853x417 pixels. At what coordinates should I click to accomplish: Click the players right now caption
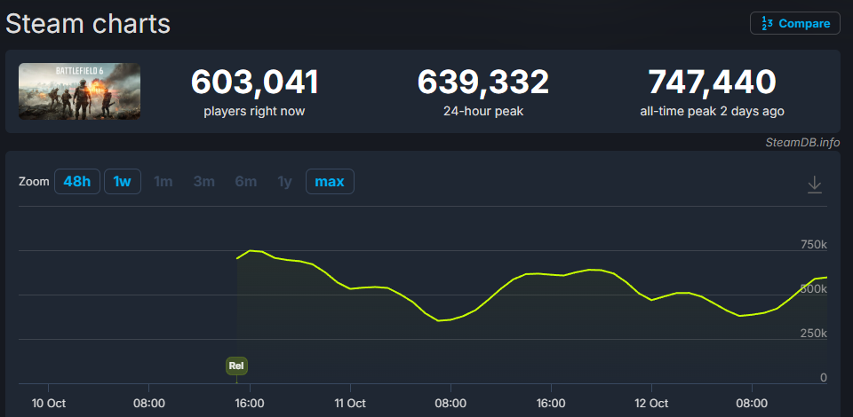pos(255,111)
